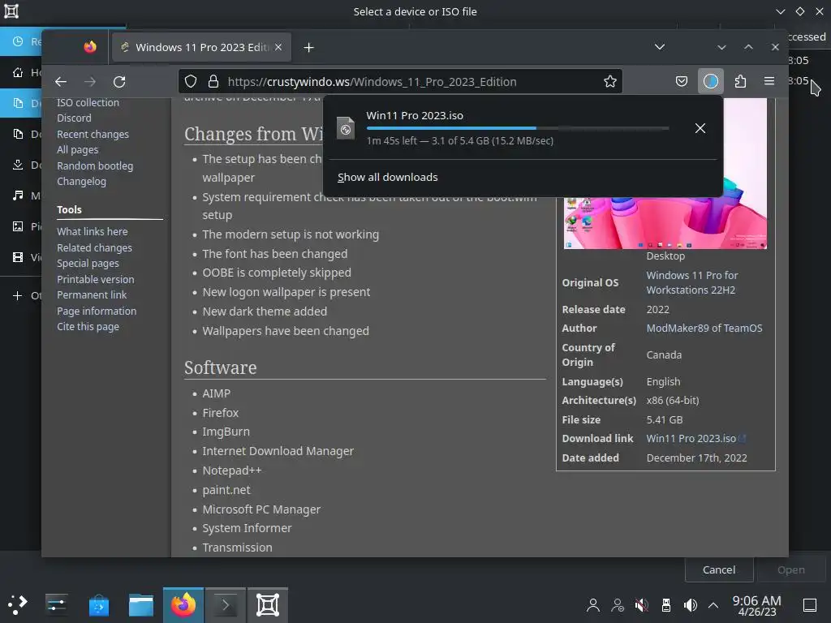Open the Page information link

coord(97,311)
